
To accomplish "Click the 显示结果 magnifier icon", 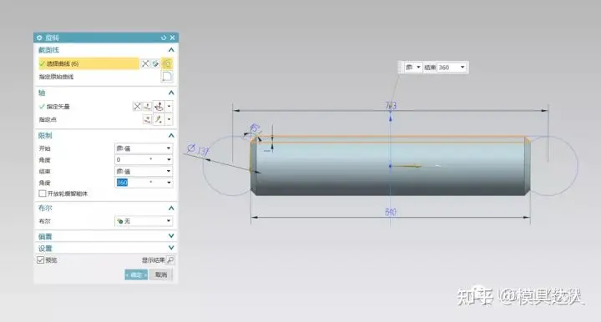I will [170, 260].
